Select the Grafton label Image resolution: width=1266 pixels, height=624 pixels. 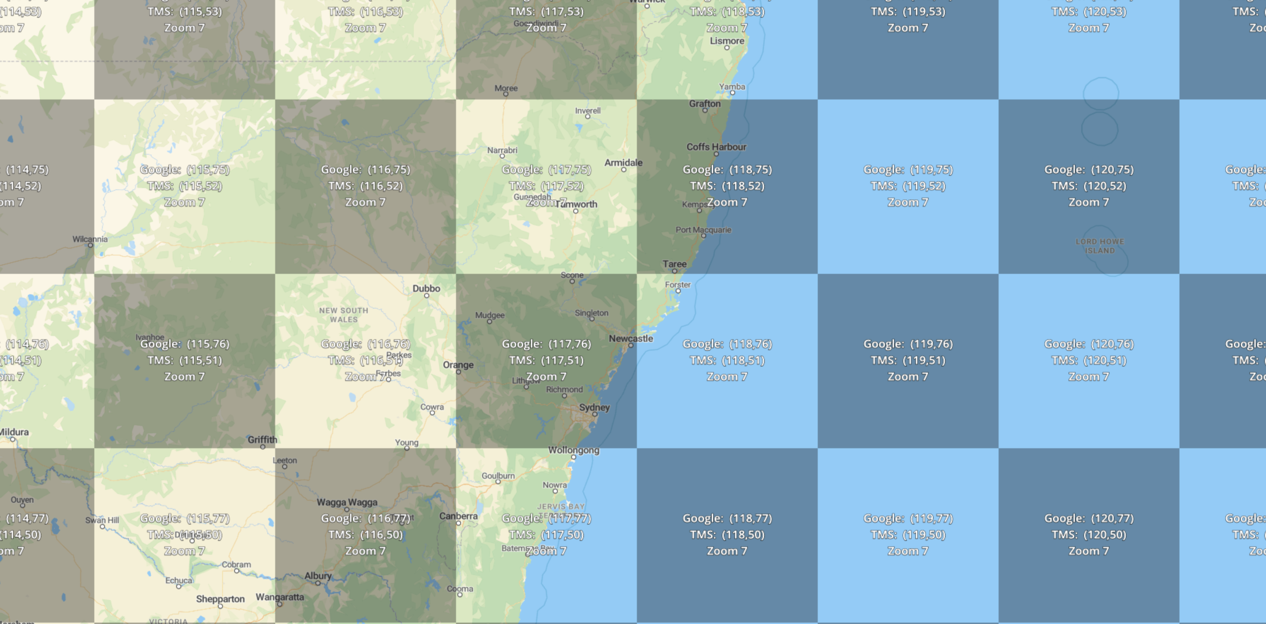click(x=705, y=104)
